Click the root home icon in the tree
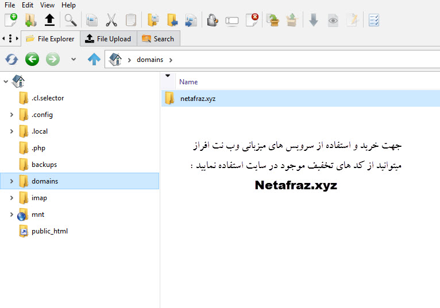The height and width of the screenshot is (308, 440). 18,81
